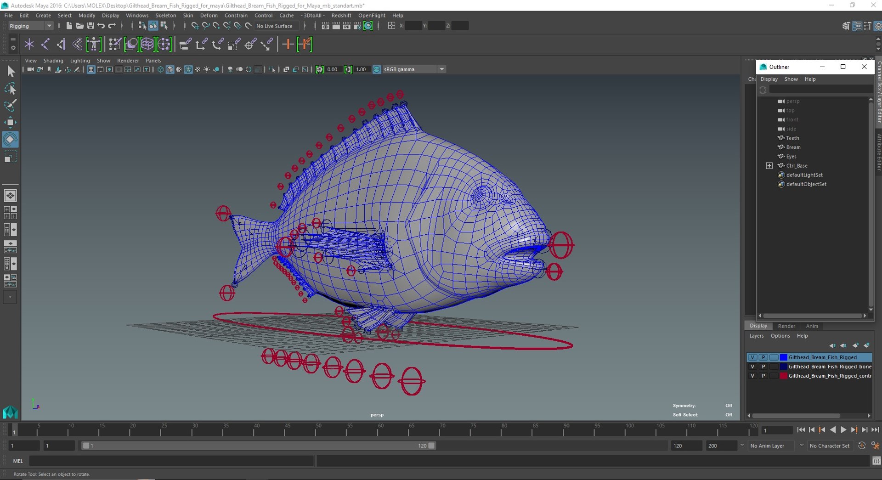Click the locator shelf icon
The height and width of the screenshot is (480, 882).
pos(29,45)
